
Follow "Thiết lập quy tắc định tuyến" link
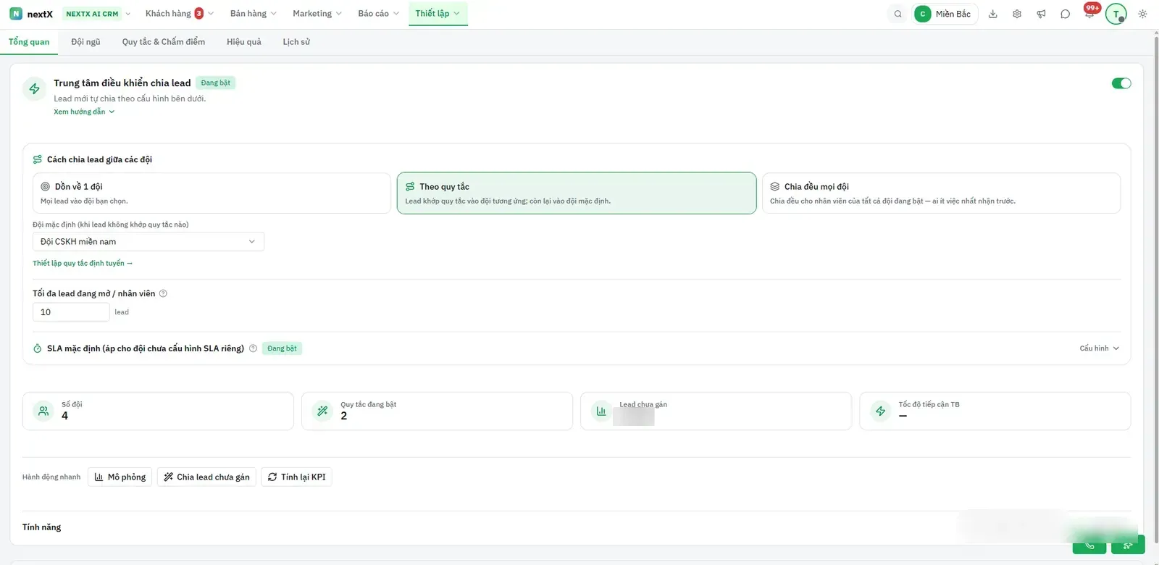click(83, 263)
